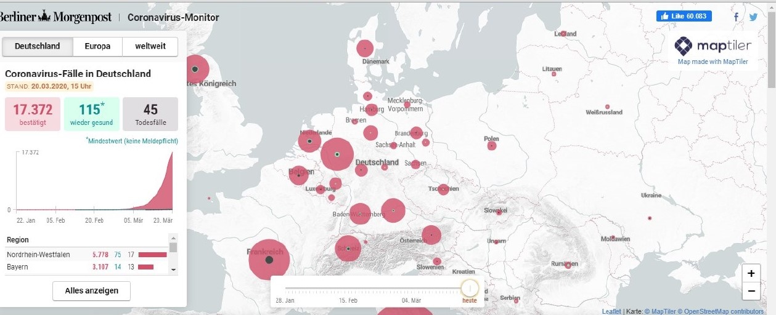Screen dimensions: 776x315
Task: Click the MapTiler logo
Action: point(713,46)
